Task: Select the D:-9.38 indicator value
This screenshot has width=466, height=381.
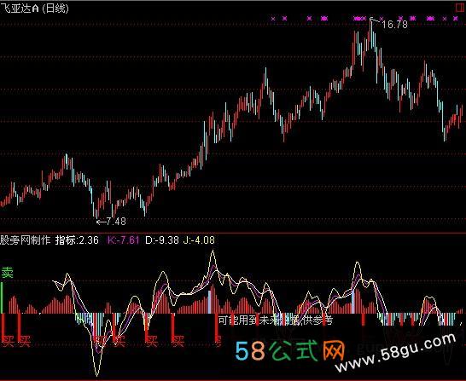Action: (162, 240)
